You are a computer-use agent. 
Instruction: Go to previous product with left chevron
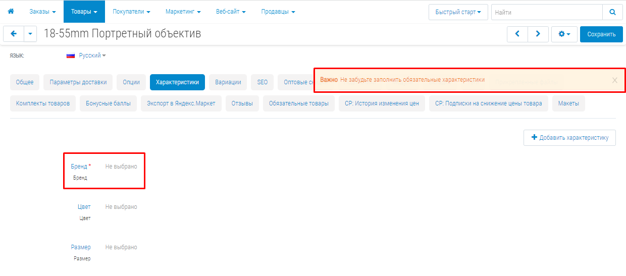517,34
